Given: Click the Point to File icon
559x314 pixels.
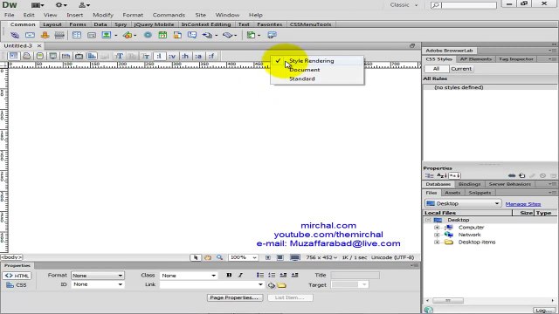Looking at the screenshot, I should coord(272,285).
